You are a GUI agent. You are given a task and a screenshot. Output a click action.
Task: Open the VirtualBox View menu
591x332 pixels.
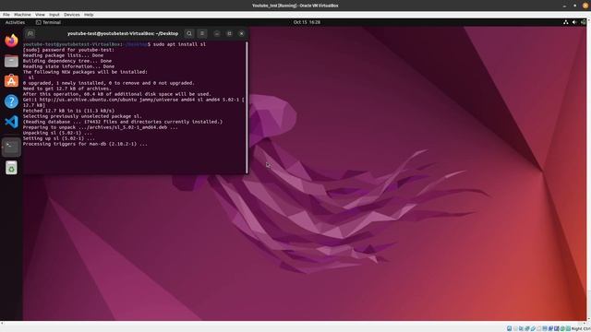coord(40,15)
